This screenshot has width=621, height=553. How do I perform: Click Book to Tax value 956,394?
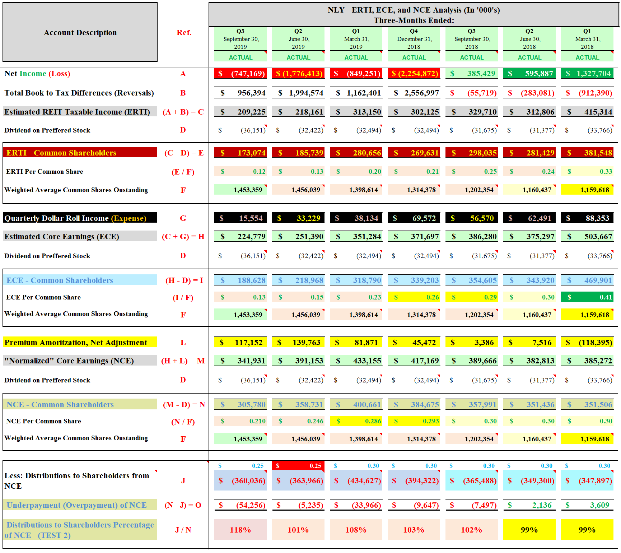tap(241, 93)
